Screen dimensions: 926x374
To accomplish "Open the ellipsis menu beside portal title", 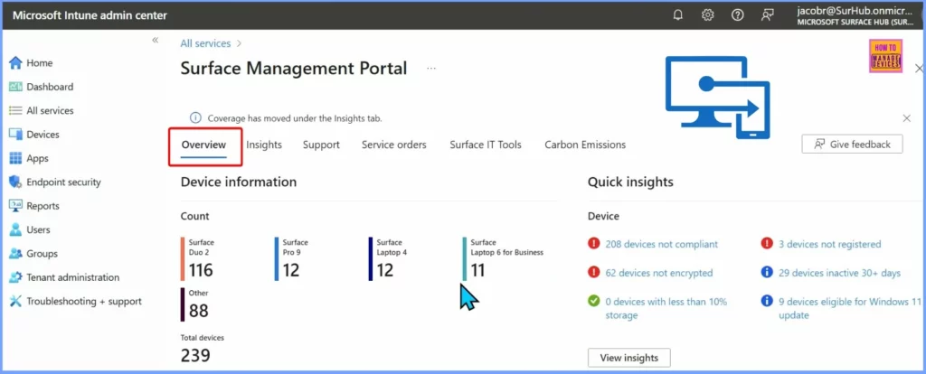I will [431, 69].
